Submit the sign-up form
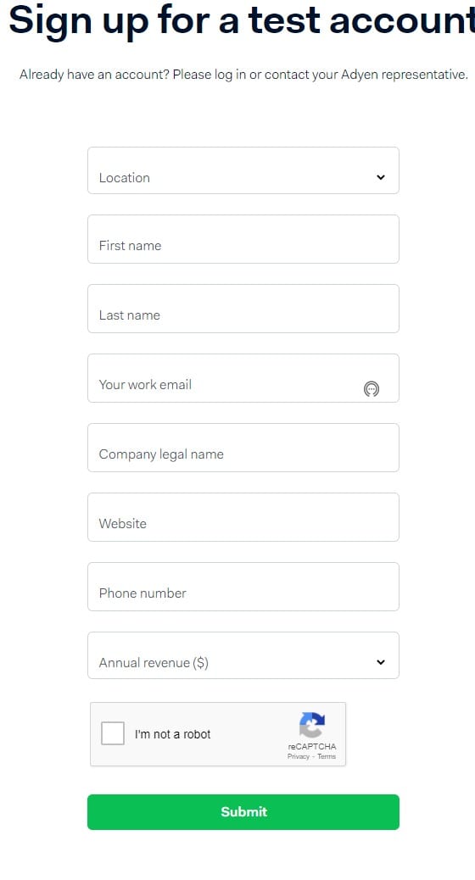This screenshot has height=880, width=475. 243,812
